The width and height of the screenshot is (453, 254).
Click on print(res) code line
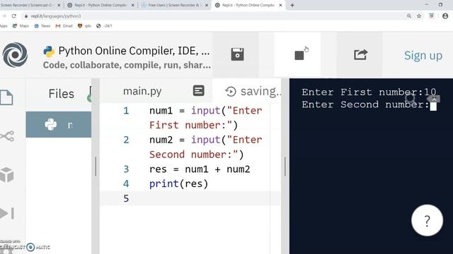click(x=178, y=183)
